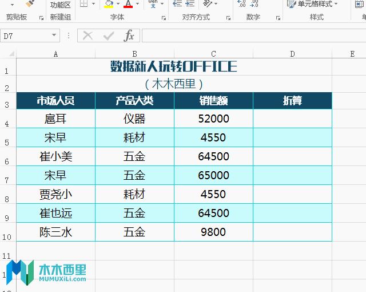Viewport: 366px width, 292px height.
Task: Select column D header
Action: pos(292,54)
